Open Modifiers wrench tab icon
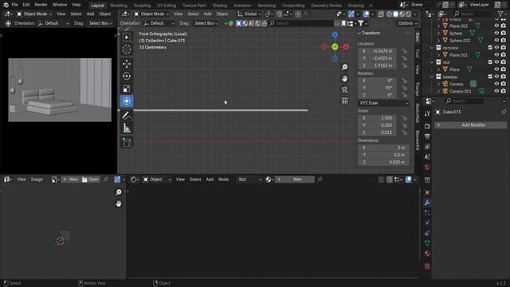The width and height of the screenshot is (510, 287). coord(427,202)
